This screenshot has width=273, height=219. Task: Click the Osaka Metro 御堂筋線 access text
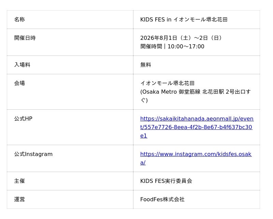point(196,96)
